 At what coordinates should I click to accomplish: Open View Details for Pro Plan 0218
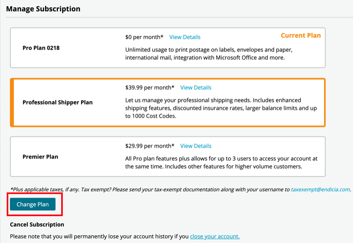point(185,37)
